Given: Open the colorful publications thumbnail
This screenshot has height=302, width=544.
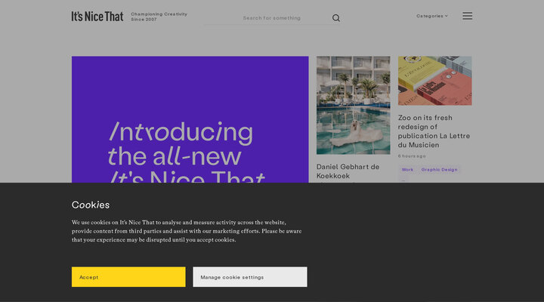Looking at the screenshot, I should (x=434, y=80).
